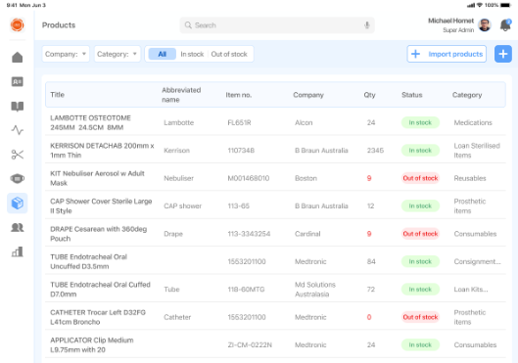Image resolution: width=518 pixels, height=363 pixels.
Task: Open the surgical mask sidebar icon
Action: [18, 178]
